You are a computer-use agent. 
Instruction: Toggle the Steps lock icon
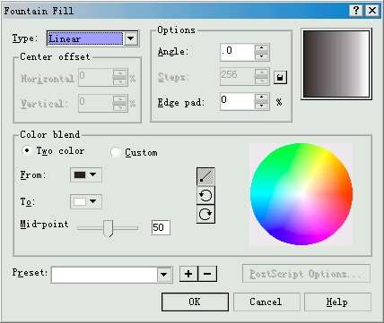click(280, 78)
